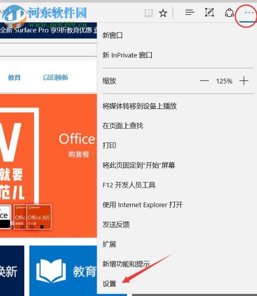The image size is (257, 296).
Task: Choose 将此页固定到“开始”屏幕
Action: click(139, 165)
